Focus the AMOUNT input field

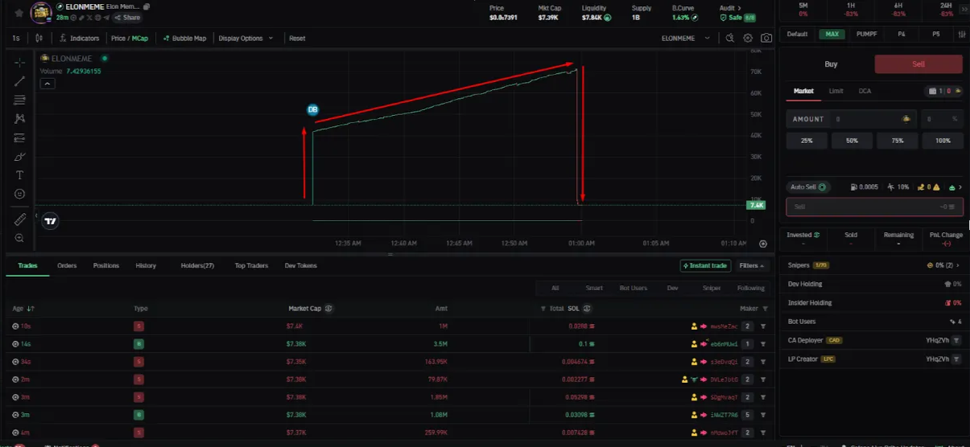click(x=852, y=119)
